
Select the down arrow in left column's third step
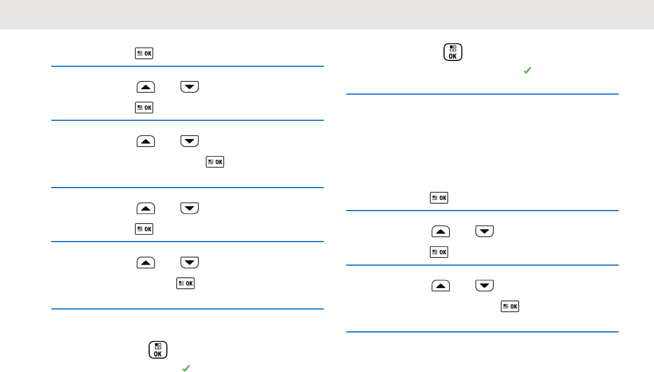pyautogui.click(x=190, y=141)
